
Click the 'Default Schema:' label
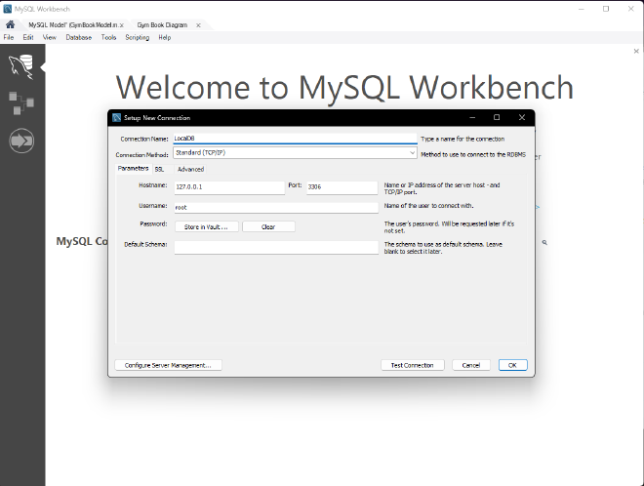pos(145,244)
